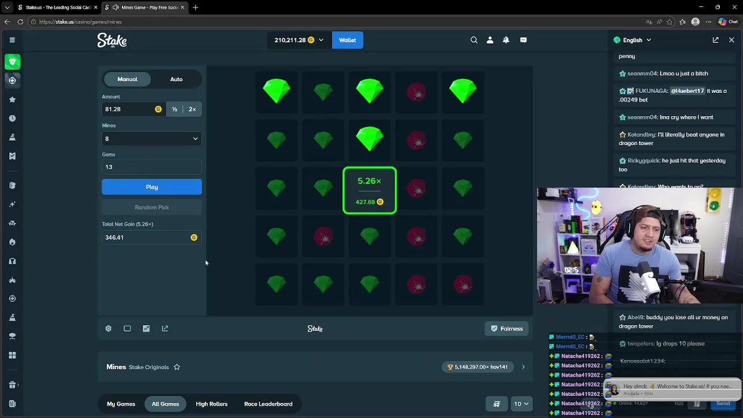Toggle the leaderboard filter icon beside 10
Image resolution: width=743 pixels, height=418 pixels.
(497, 404)
